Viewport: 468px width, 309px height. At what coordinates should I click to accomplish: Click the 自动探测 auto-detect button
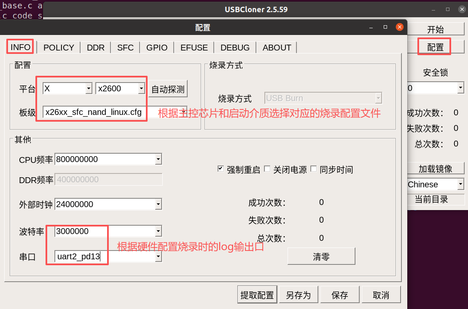(x=168, y=89)
